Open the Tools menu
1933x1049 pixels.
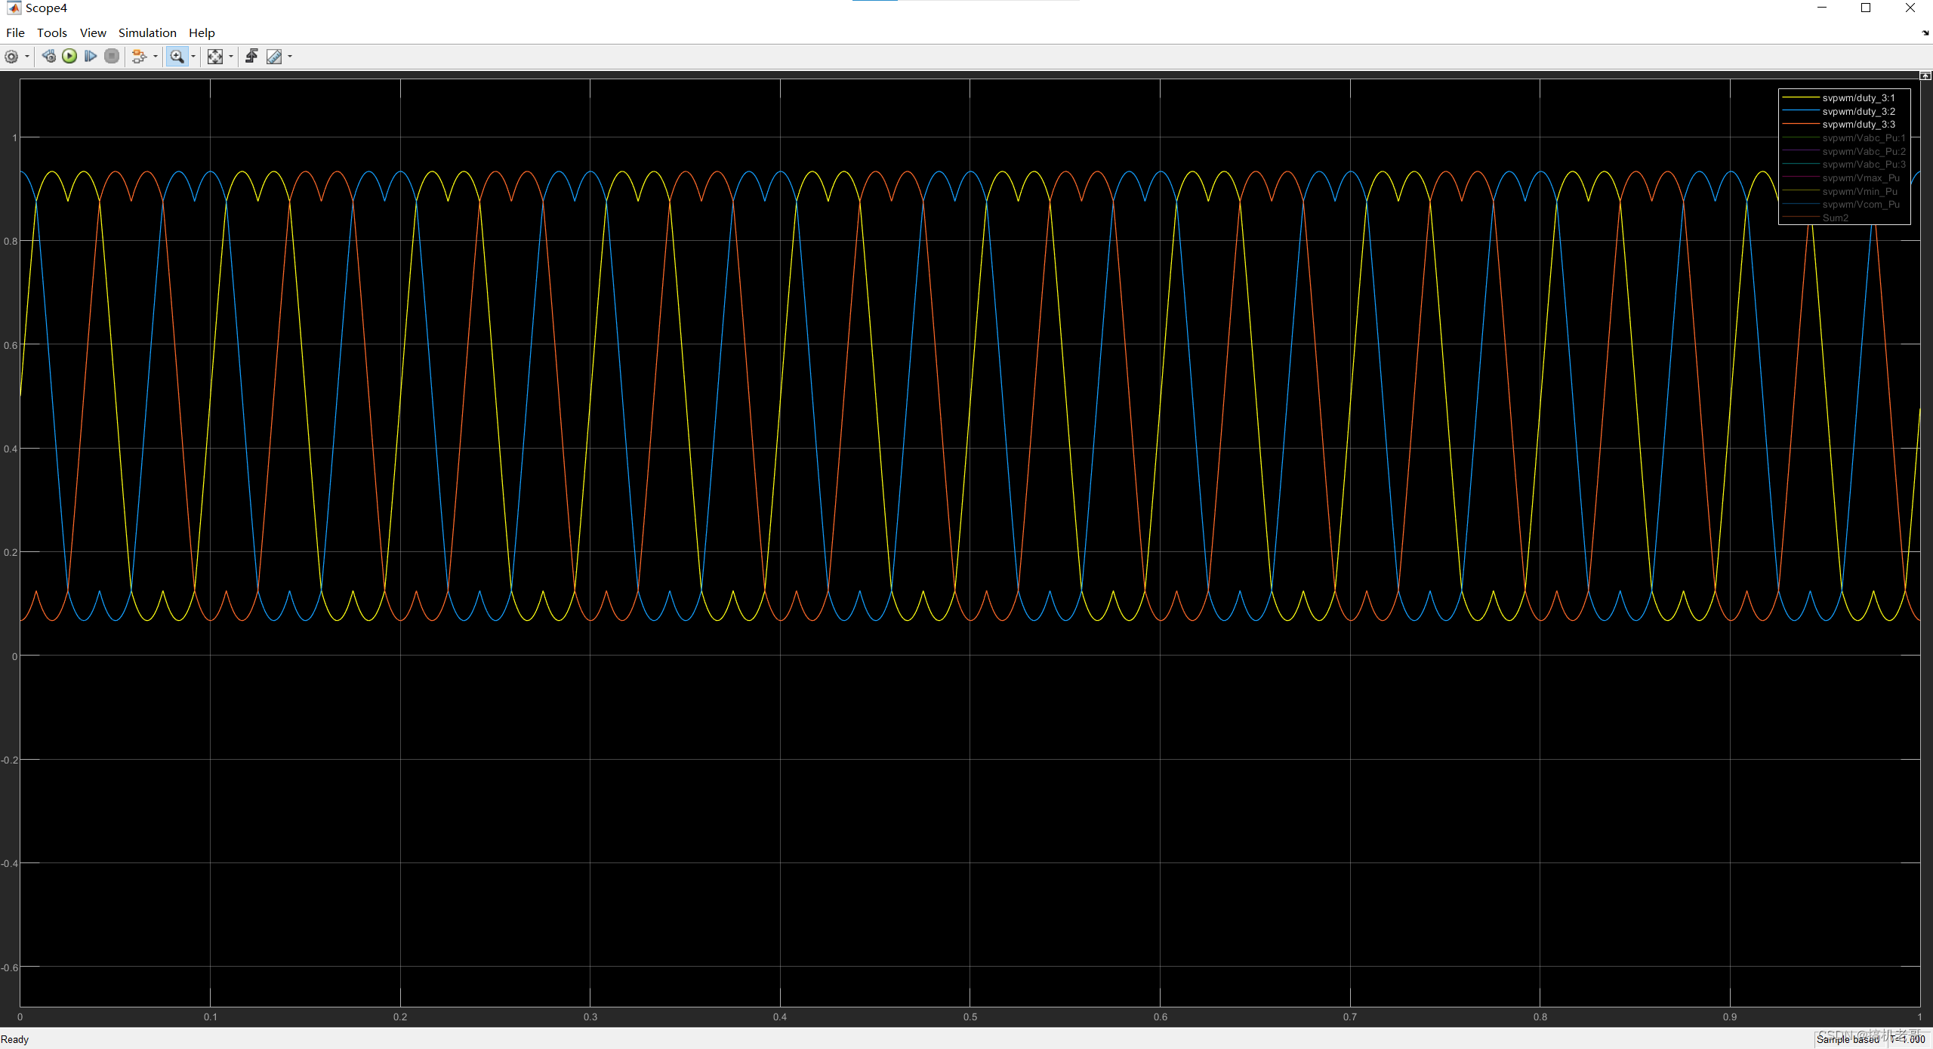point(52,32)
